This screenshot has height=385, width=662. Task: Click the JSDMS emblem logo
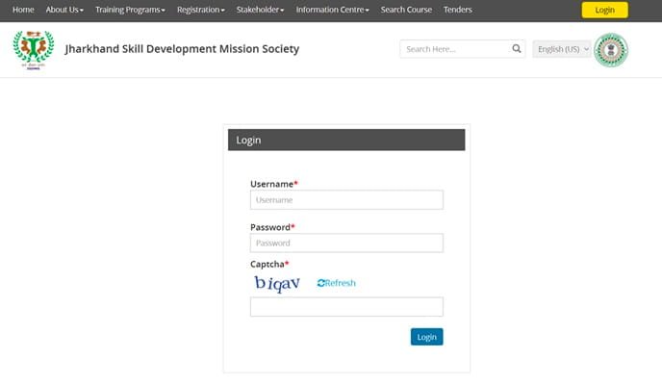click(x=34, y=50)
